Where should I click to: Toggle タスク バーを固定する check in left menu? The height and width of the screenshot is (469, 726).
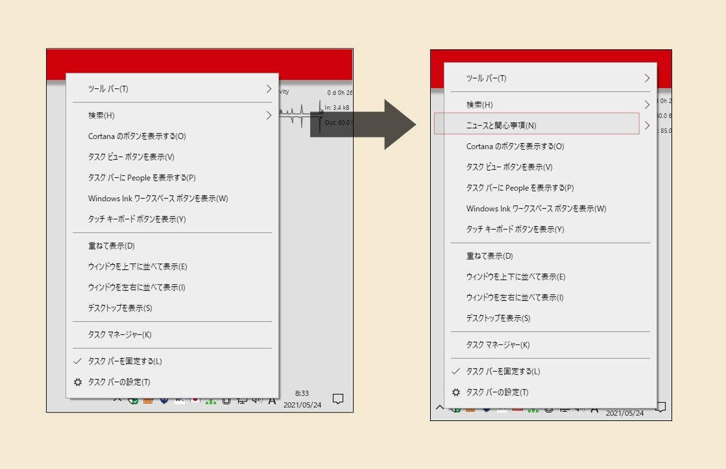coord(172,361)
